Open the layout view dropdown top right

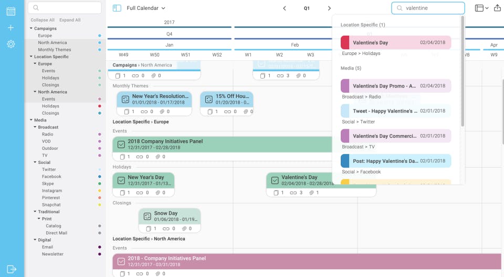point(481,8)
